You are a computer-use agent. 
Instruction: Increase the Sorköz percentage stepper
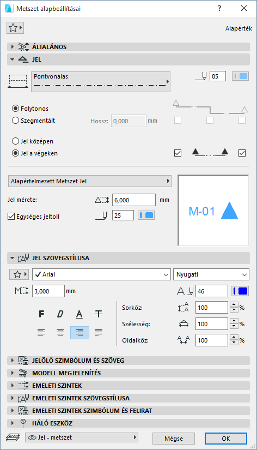[234, 305]
